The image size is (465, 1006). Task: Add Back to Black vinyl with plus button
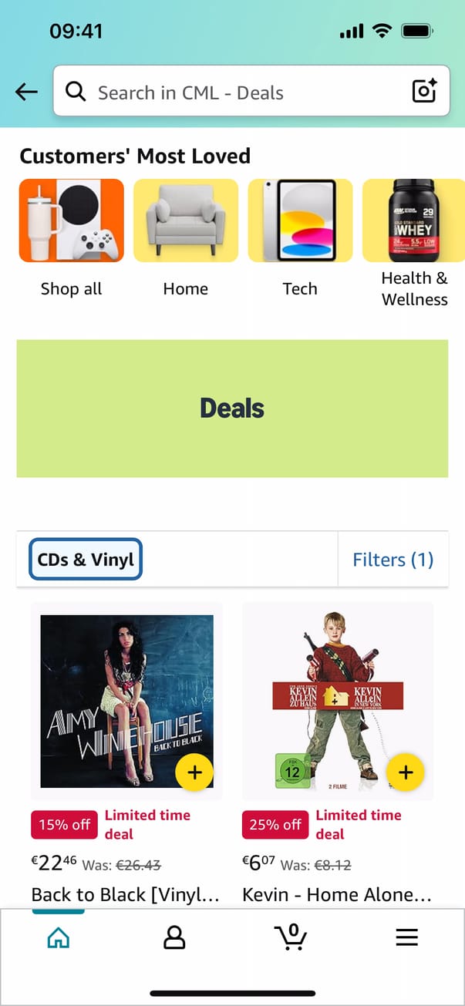click(x=194, y=772)
